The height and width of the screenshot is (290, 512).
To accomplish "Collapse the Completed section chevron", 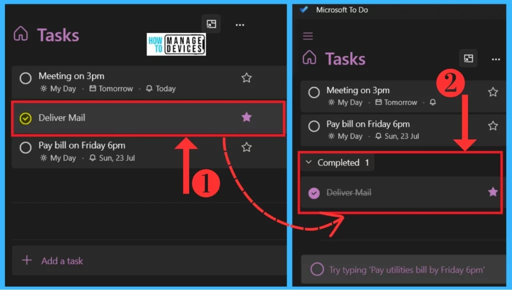I will [x=308, y=162].
